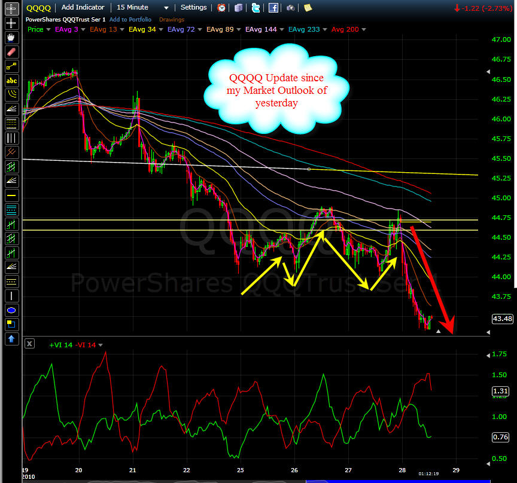517x483 pixels.
Task: Open the Settings menu
Action: (x=193, y=7)
